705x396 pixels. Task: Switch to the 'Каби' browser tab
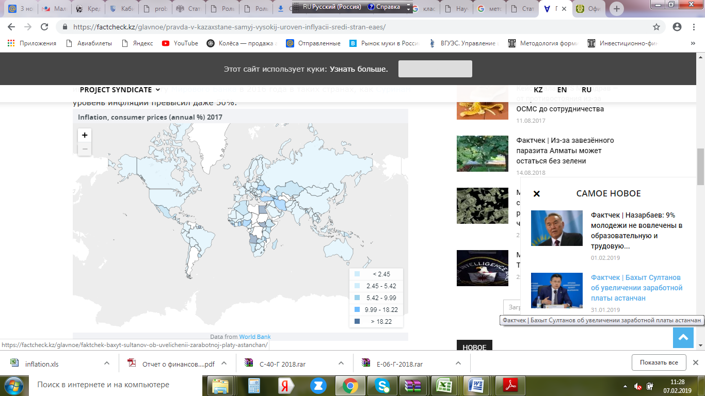[x=121, y=9]
